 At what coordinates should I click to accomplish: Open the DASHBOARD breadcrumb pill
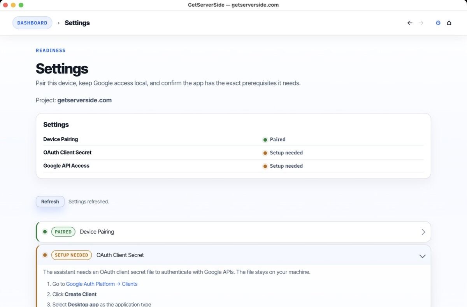32,23
